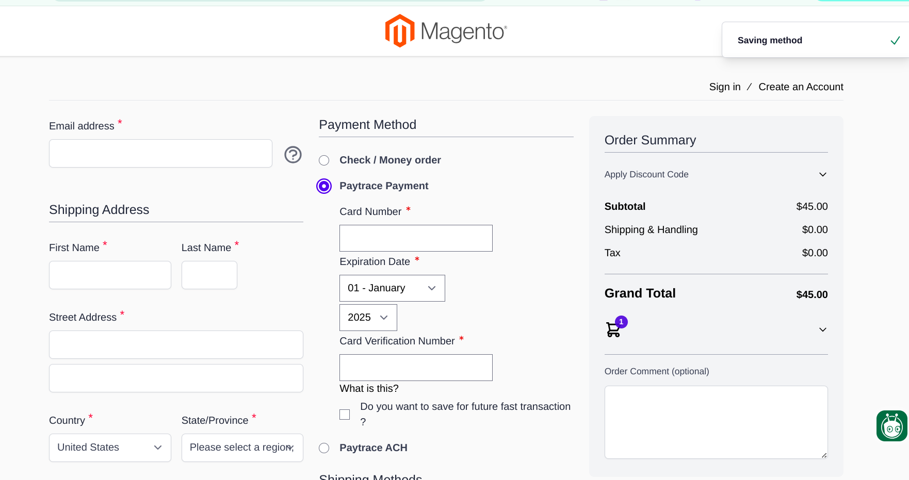Click the Sign in link
This screenshot has width=909, height=480.
pyautogui.click(x=724, y=87)
